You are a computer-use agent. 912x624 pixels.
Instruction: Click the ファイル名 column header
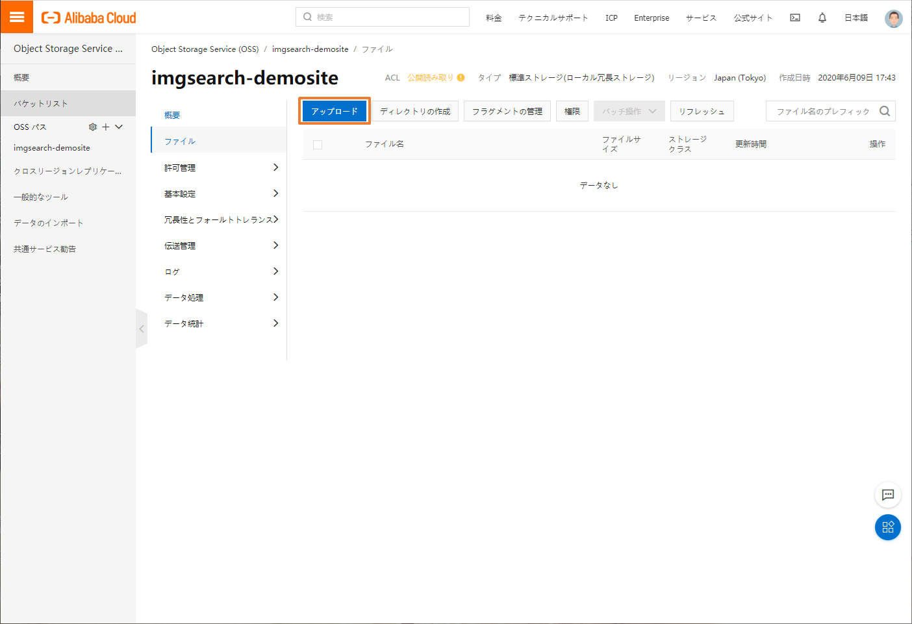click(385, 144)
